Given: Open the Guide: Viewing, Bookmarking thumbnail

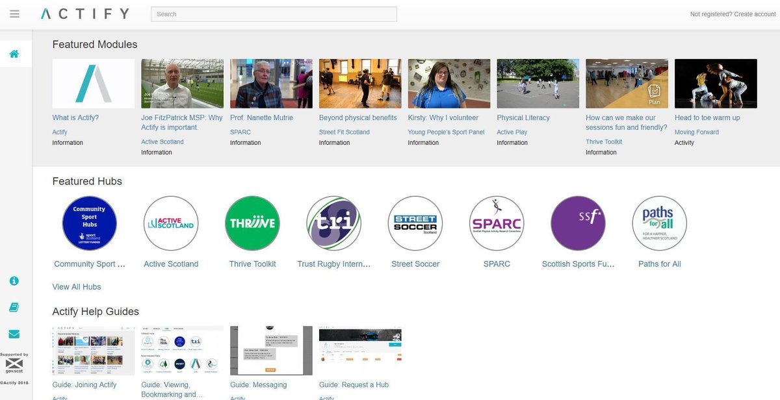Looking at the screenshot, I should click(183, 351).
